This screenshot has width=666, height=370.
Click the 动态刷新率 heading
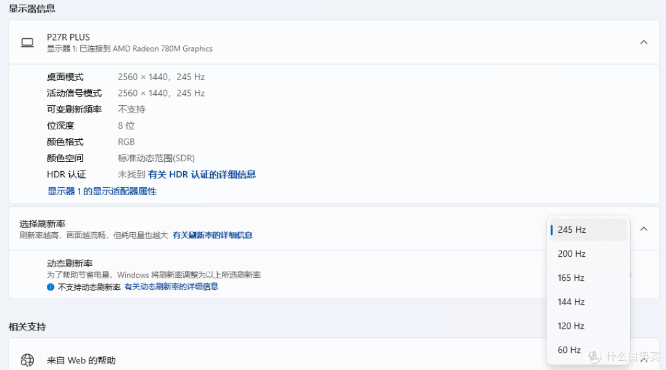pyautogui.click(x=70, y=263)
